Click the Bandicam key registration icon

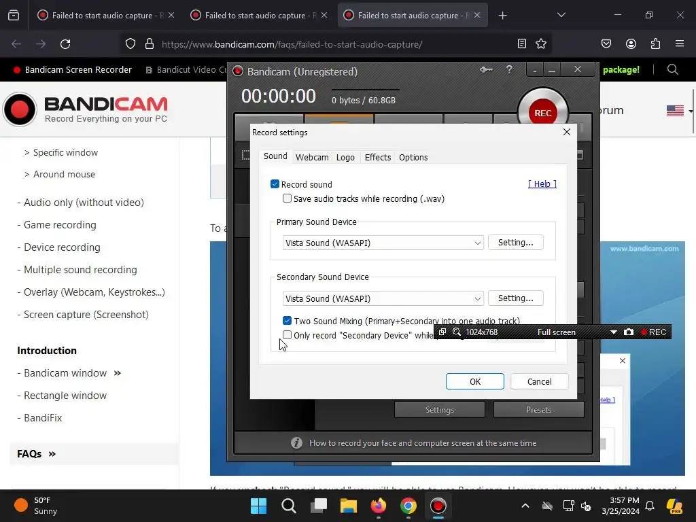coord(486,70)
